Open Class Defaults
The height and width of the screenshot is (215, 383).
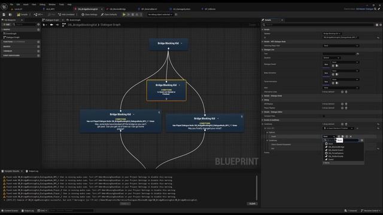tap(109, 14)
